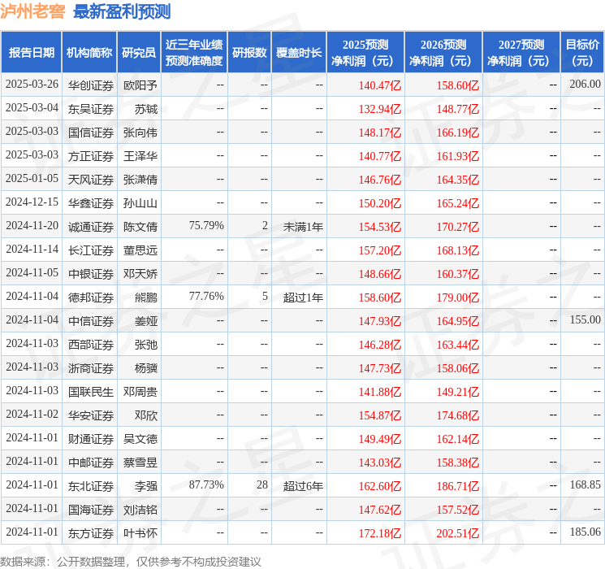Click 德邦证券 institution name
605x569 pixels.
click(x=91, y=297)
